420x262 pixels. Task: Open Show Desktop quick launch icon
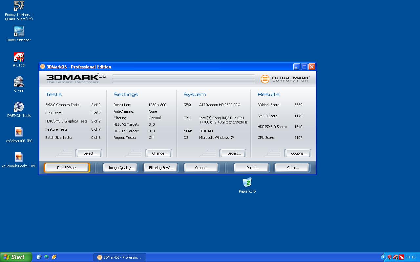[x=39, y=257]
